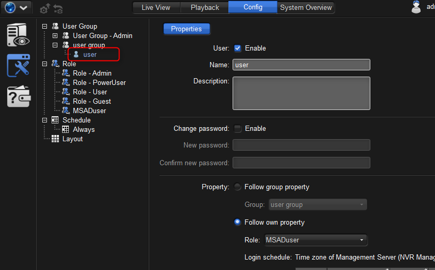The height and width of the screenshot is (270, 435).
Task: Collapse the Role tree node
Action: tap(44, 64)
